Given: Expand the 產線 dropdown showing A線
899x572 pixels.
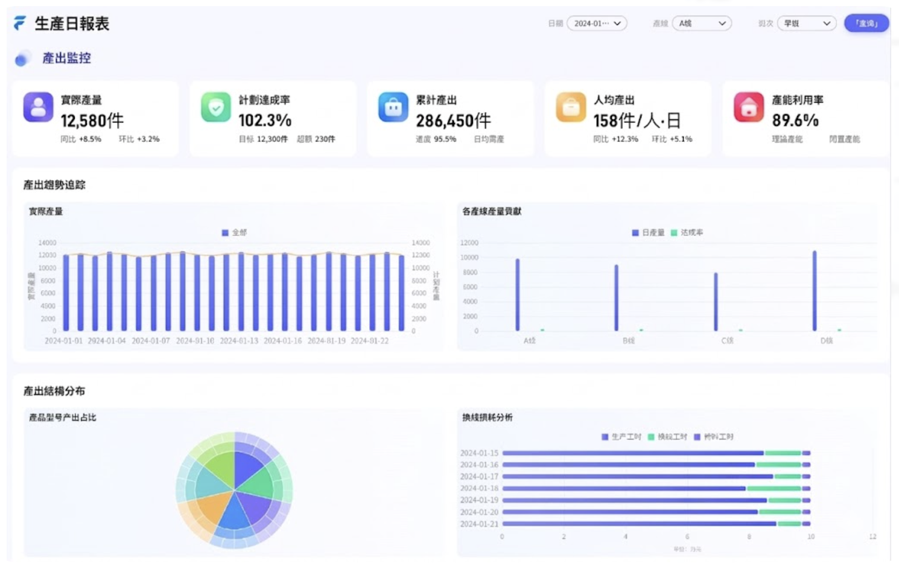Looking at the screenshot, I should [702, 24].
